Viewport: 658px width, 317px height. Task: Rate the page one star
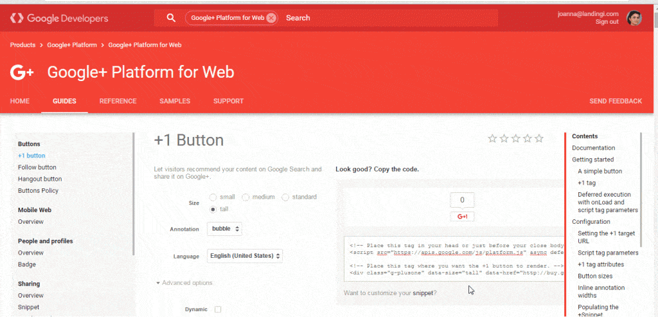pyautogui.click(x=493, y=138)
